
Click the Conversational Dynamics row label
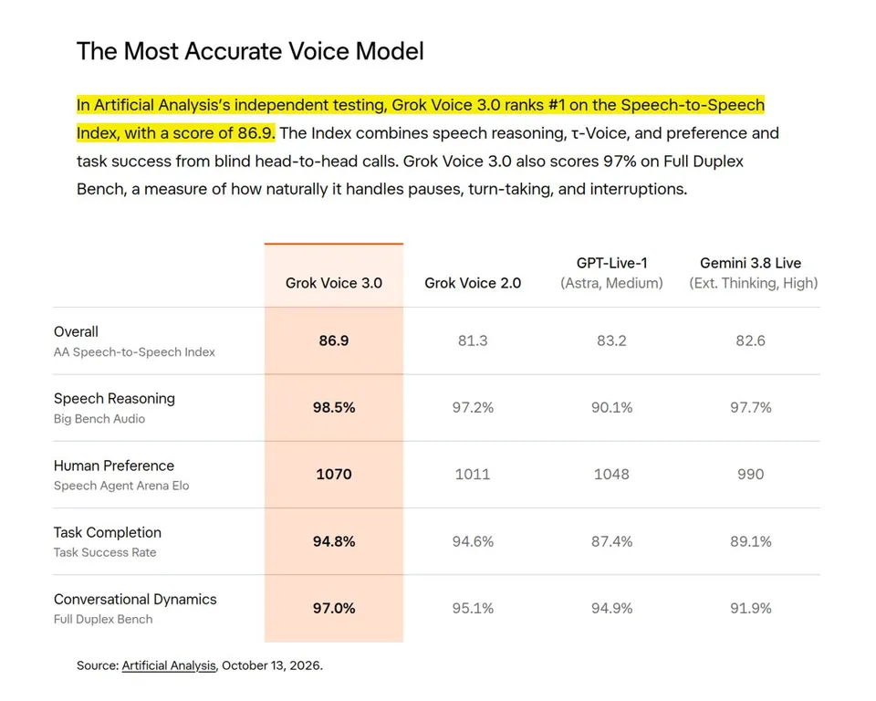coord(135,600)
